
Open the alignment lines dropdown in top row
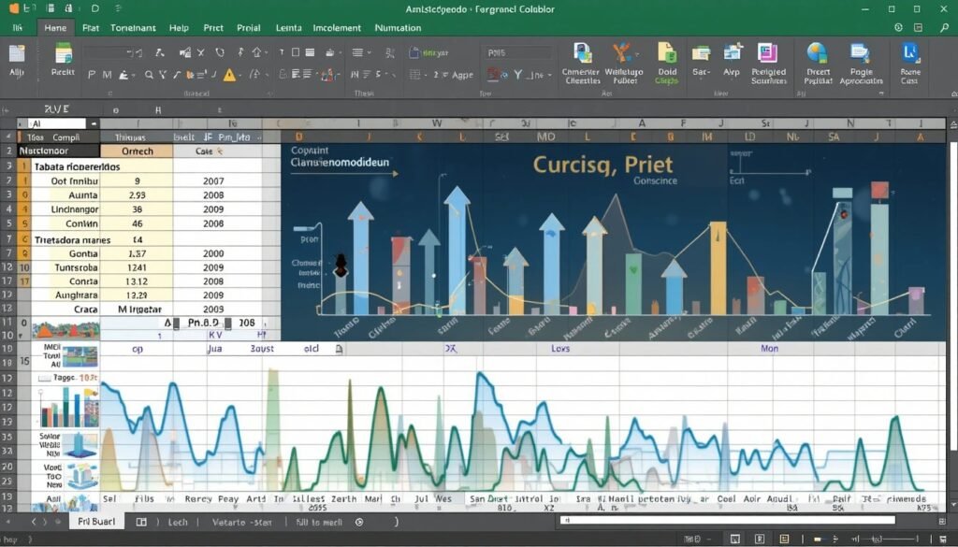point(369,53)
